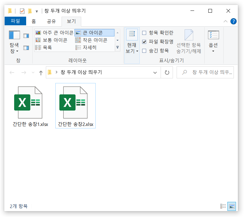Toggle the preview pane icon
Image resolution: width=244 pixels, height=217 pixels.
pos(26,36)
